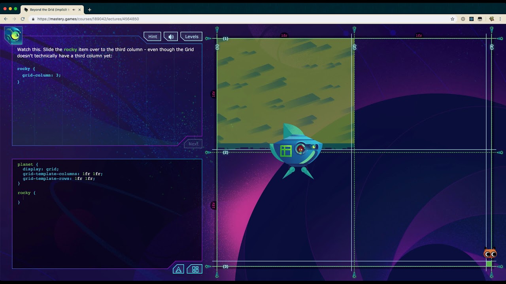Mute game sound with speaker button
Viewport: 506px width, 284px height.
click(171, 36)
